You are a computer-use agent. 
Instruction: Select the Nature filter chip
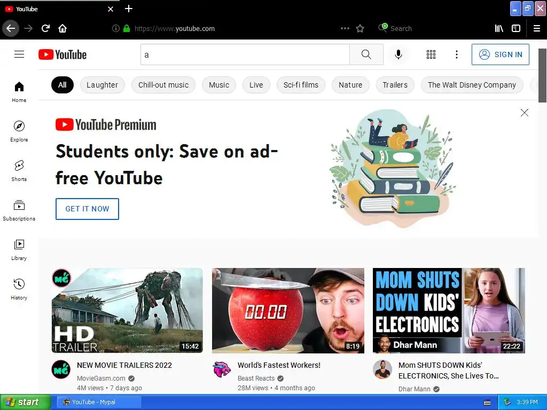(350, 85)
